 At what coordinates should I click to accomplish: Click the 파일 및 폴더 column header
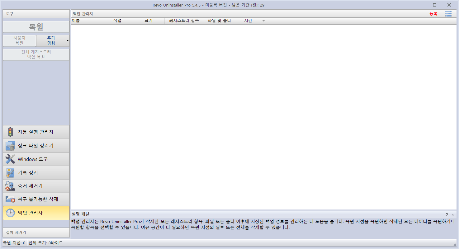pos(219,21)
